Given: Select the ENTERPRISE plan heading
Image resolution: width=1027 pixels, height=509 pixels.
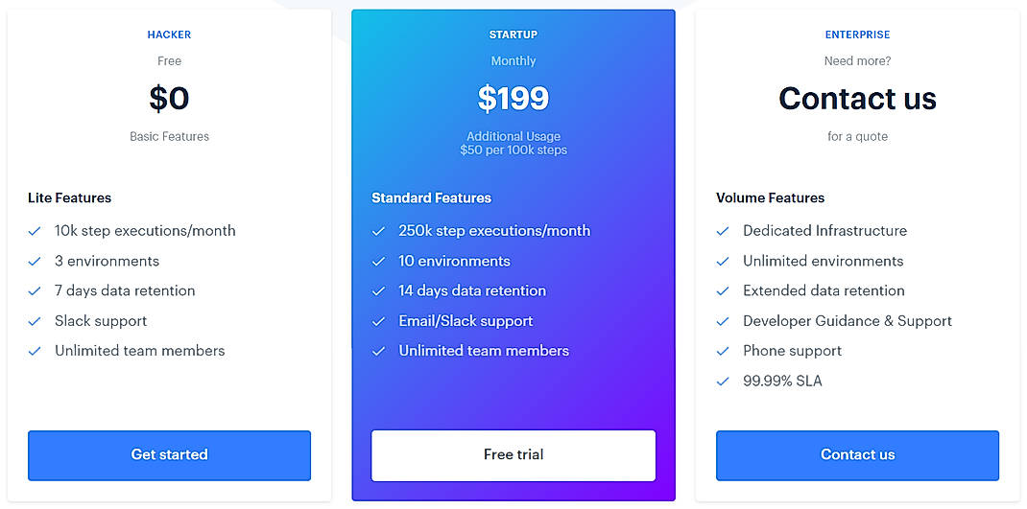Looking at the screenshot, I should (x=857, y=35).
